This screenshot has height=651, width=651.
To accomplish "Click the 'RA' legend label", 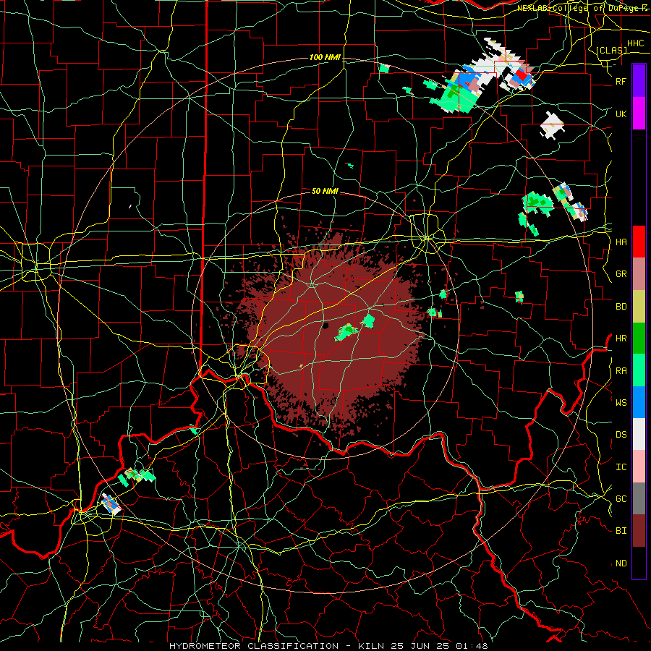I will (621, 371).
